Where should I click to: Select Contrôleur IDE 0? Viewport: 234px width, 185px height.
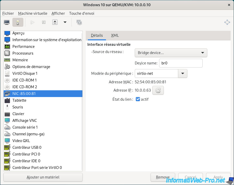43,161
